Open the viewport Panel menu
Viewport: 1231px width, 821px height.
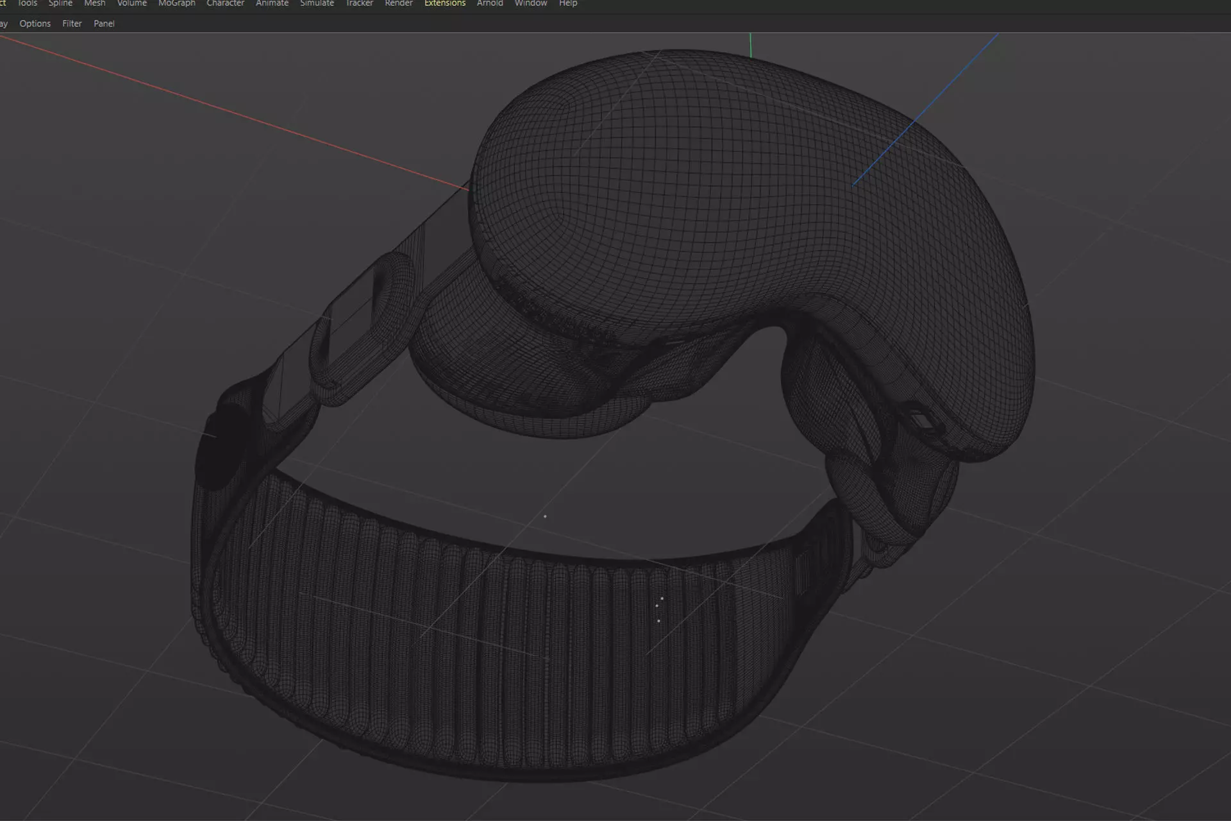pos(104,24)
